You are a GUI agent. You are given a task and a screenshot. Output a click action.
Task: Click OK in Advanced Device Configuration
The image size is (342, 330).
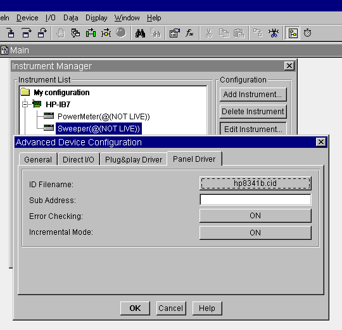pos(135,308)
